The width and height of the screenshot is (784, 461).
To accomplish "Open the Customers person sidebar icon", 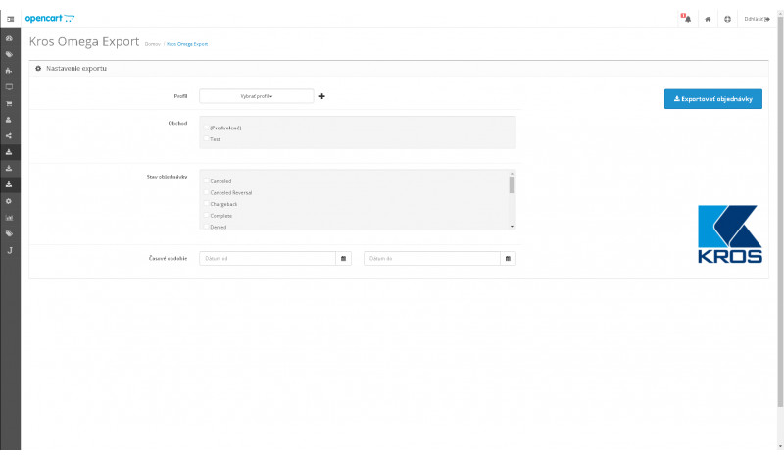I will [x=9, y=120].
